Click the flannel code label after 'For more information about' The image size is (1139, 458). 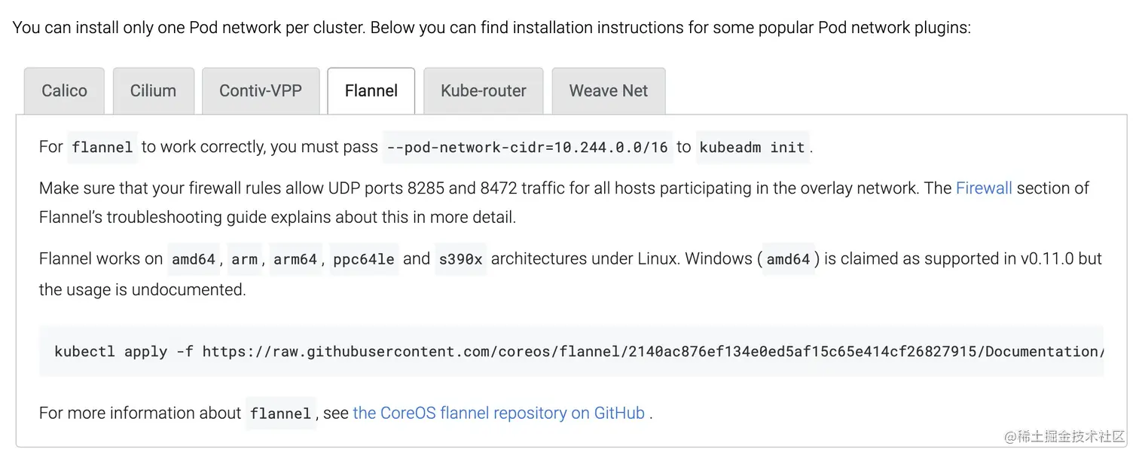coord(280,414)
